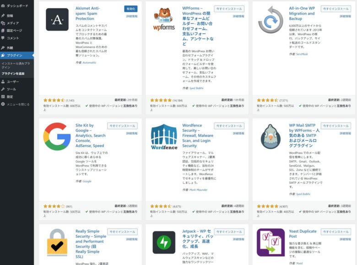357x265 pixels.
Task: Click the All-in-One WP Migration icon
Action: point(270,20)
